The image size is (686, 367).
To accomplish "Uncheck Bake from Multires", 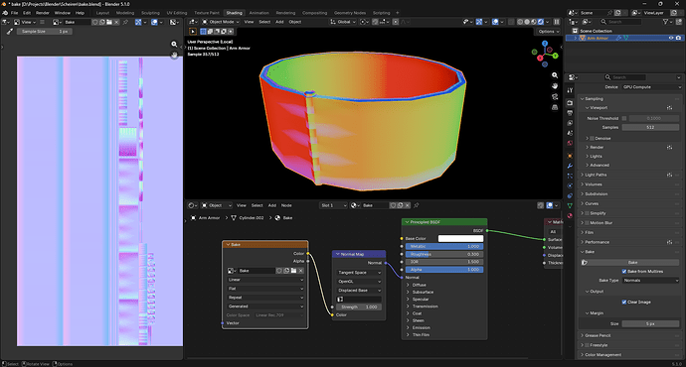I will [x=624, y=272].
